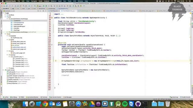This screenshot has width=193, height=108.
Task: Expand the values folder
Action: pos(7,68)
